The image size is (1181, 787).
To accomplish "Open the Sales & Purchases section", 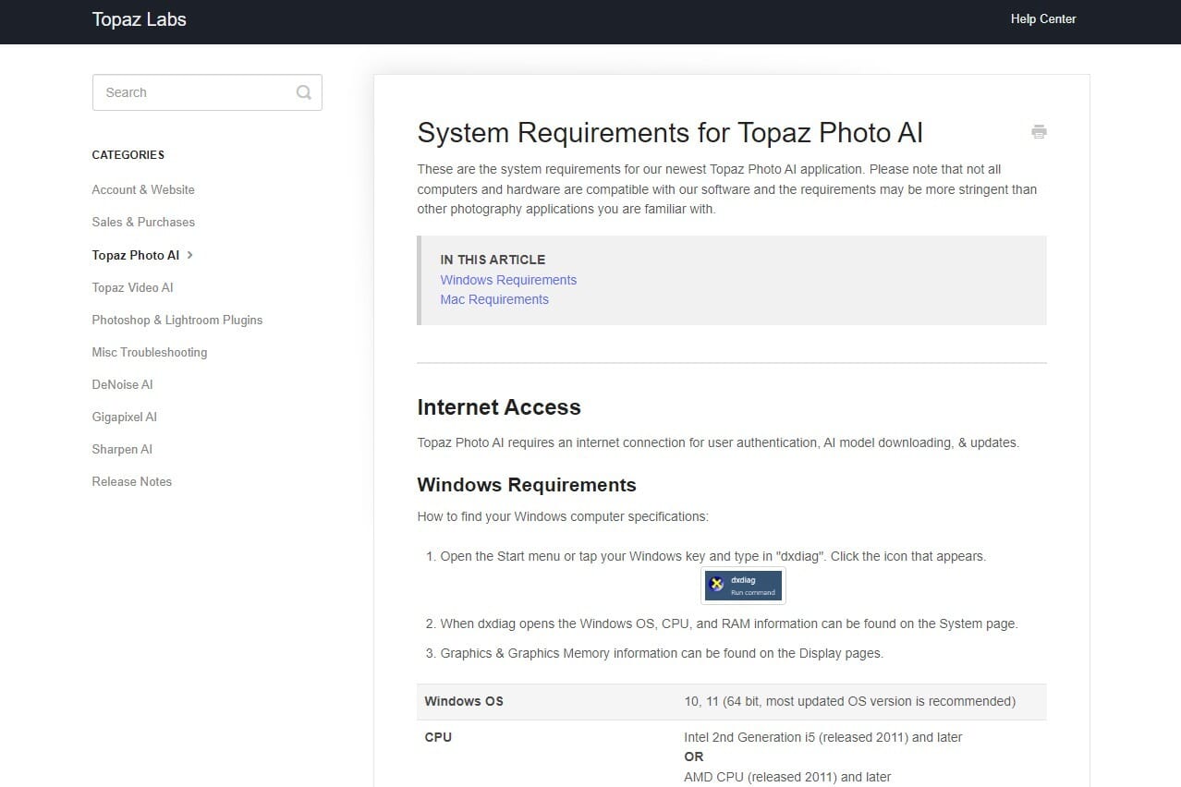I will 142,222.
